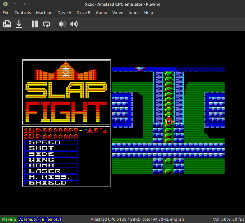This screenshot has width=245, height=223.
Task: Click the A: {empty} drive status
Action: (x=29, y=219)
